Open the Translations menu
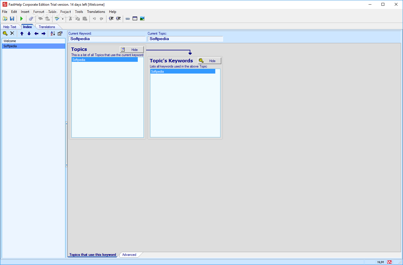The height and width of the screenshot is (265, 403). pyautogui.click(x=96, y=12)
